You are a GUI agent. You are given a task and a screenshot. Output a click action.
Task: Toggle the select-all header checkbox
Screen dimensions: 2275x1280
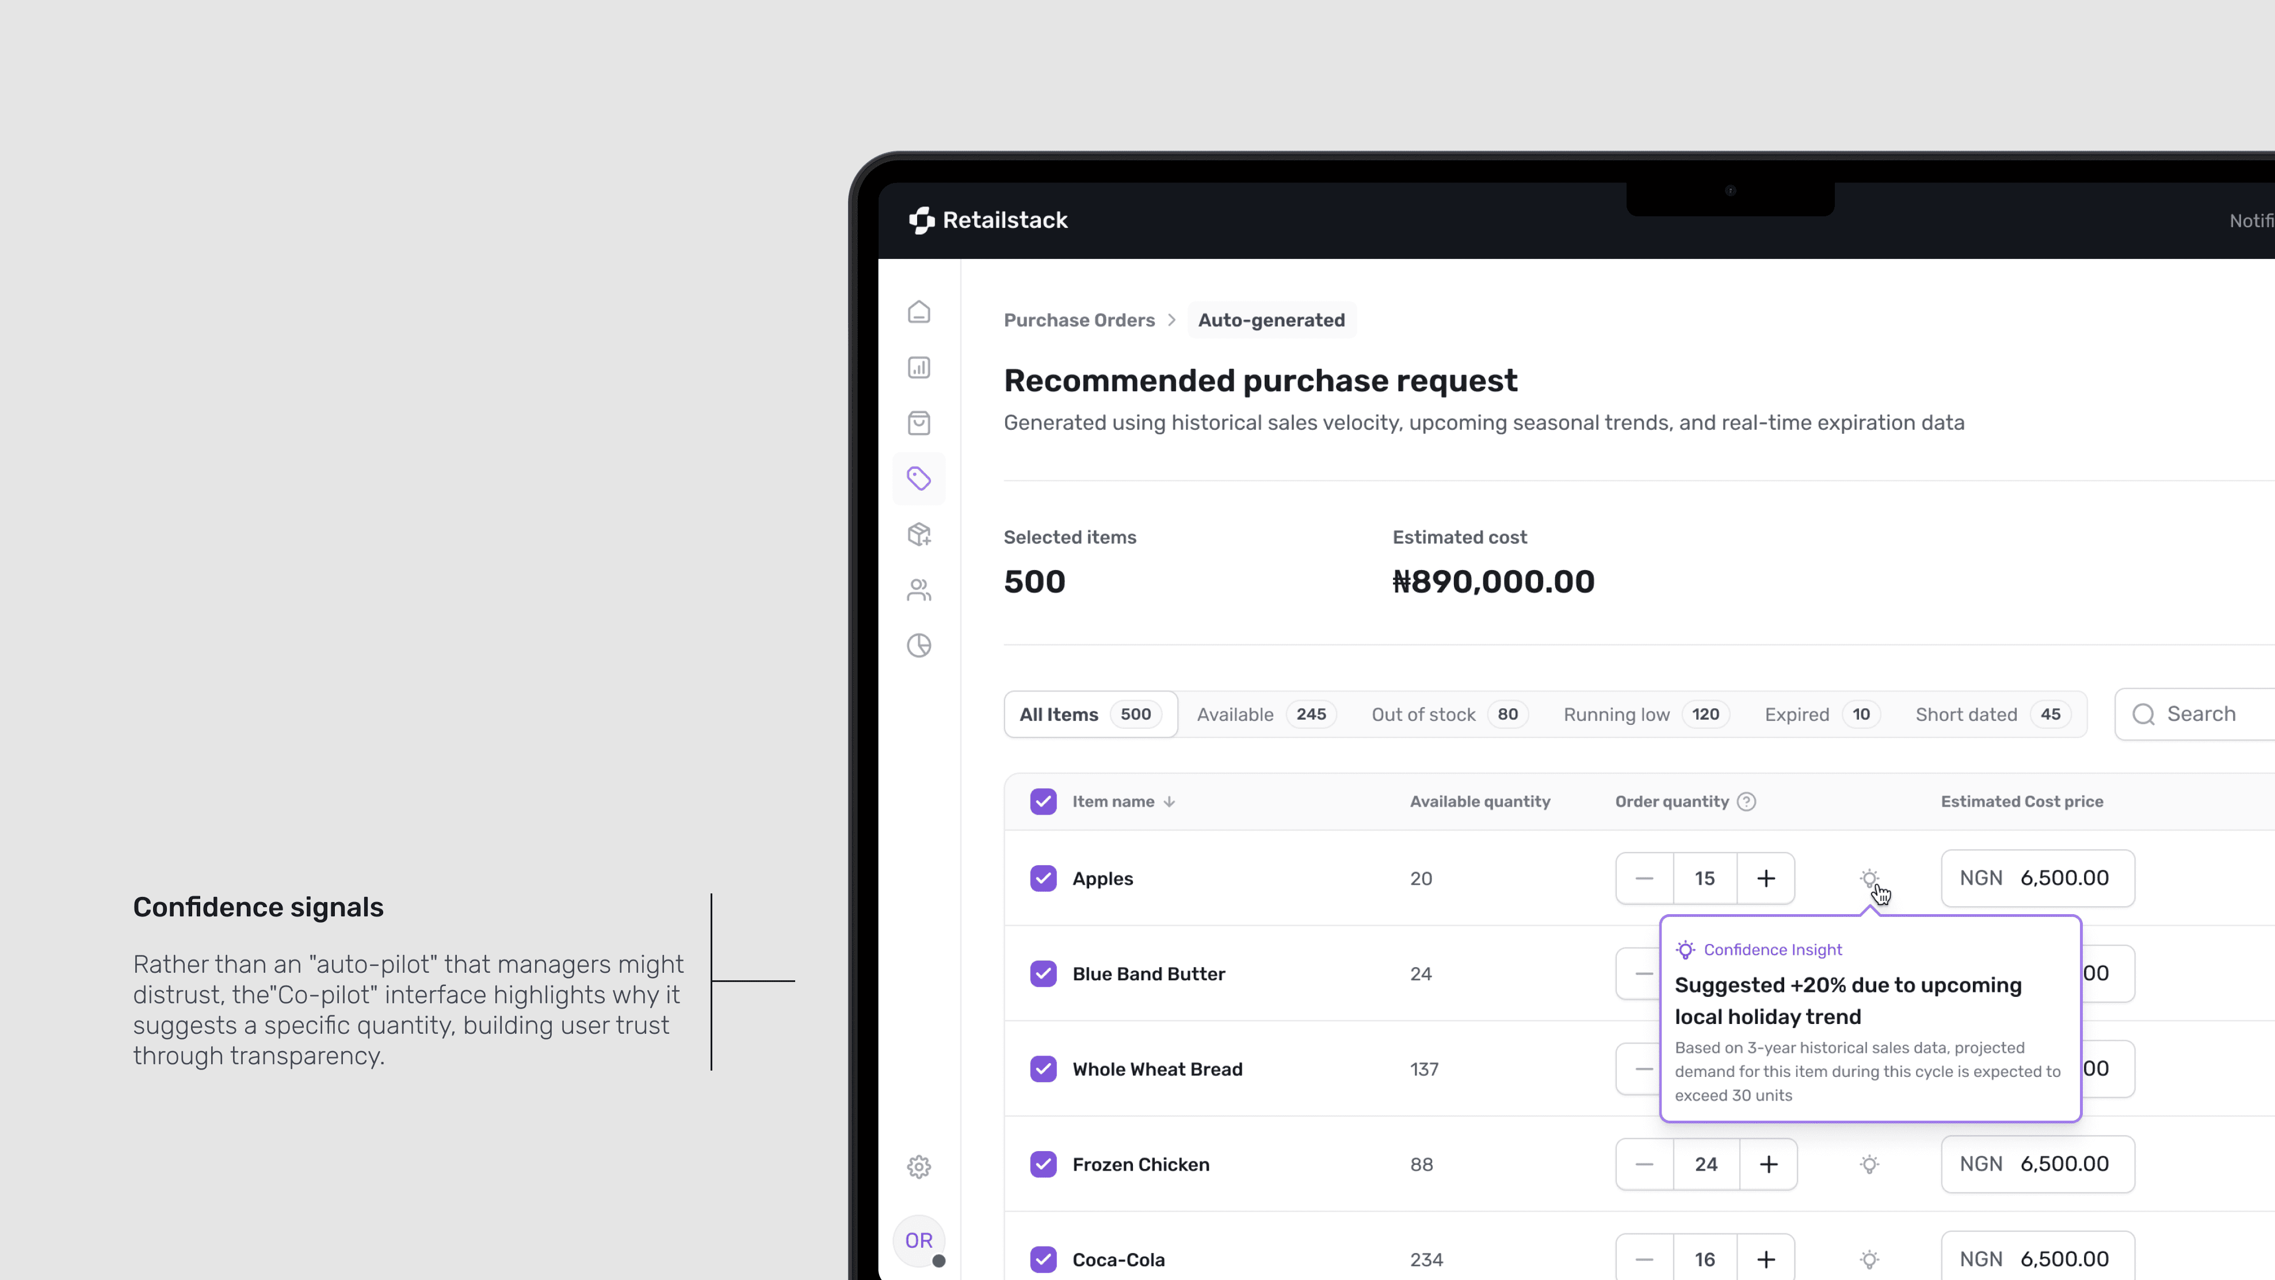pos(1043,801)
